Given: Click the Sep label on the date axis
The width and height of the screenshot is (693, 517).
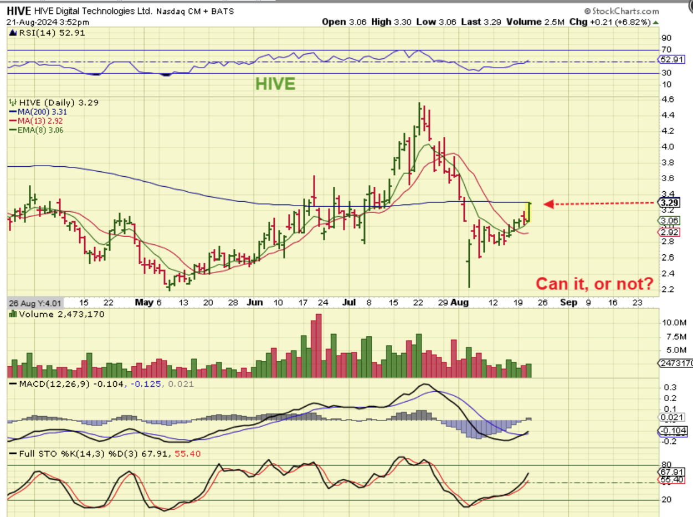Looking at the screenshot, I should click(x=567, y=303).
